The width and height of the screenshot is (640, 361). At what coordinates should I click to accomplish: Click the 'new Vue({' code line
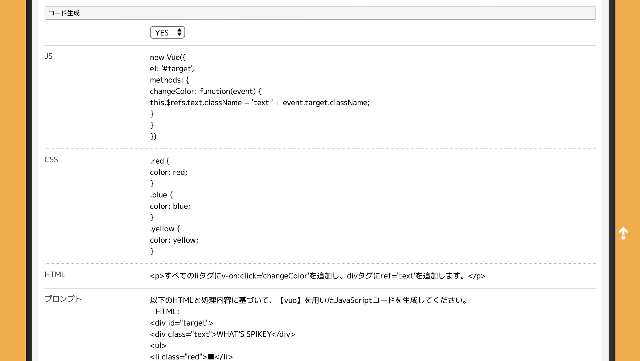[x=168, y=57]
